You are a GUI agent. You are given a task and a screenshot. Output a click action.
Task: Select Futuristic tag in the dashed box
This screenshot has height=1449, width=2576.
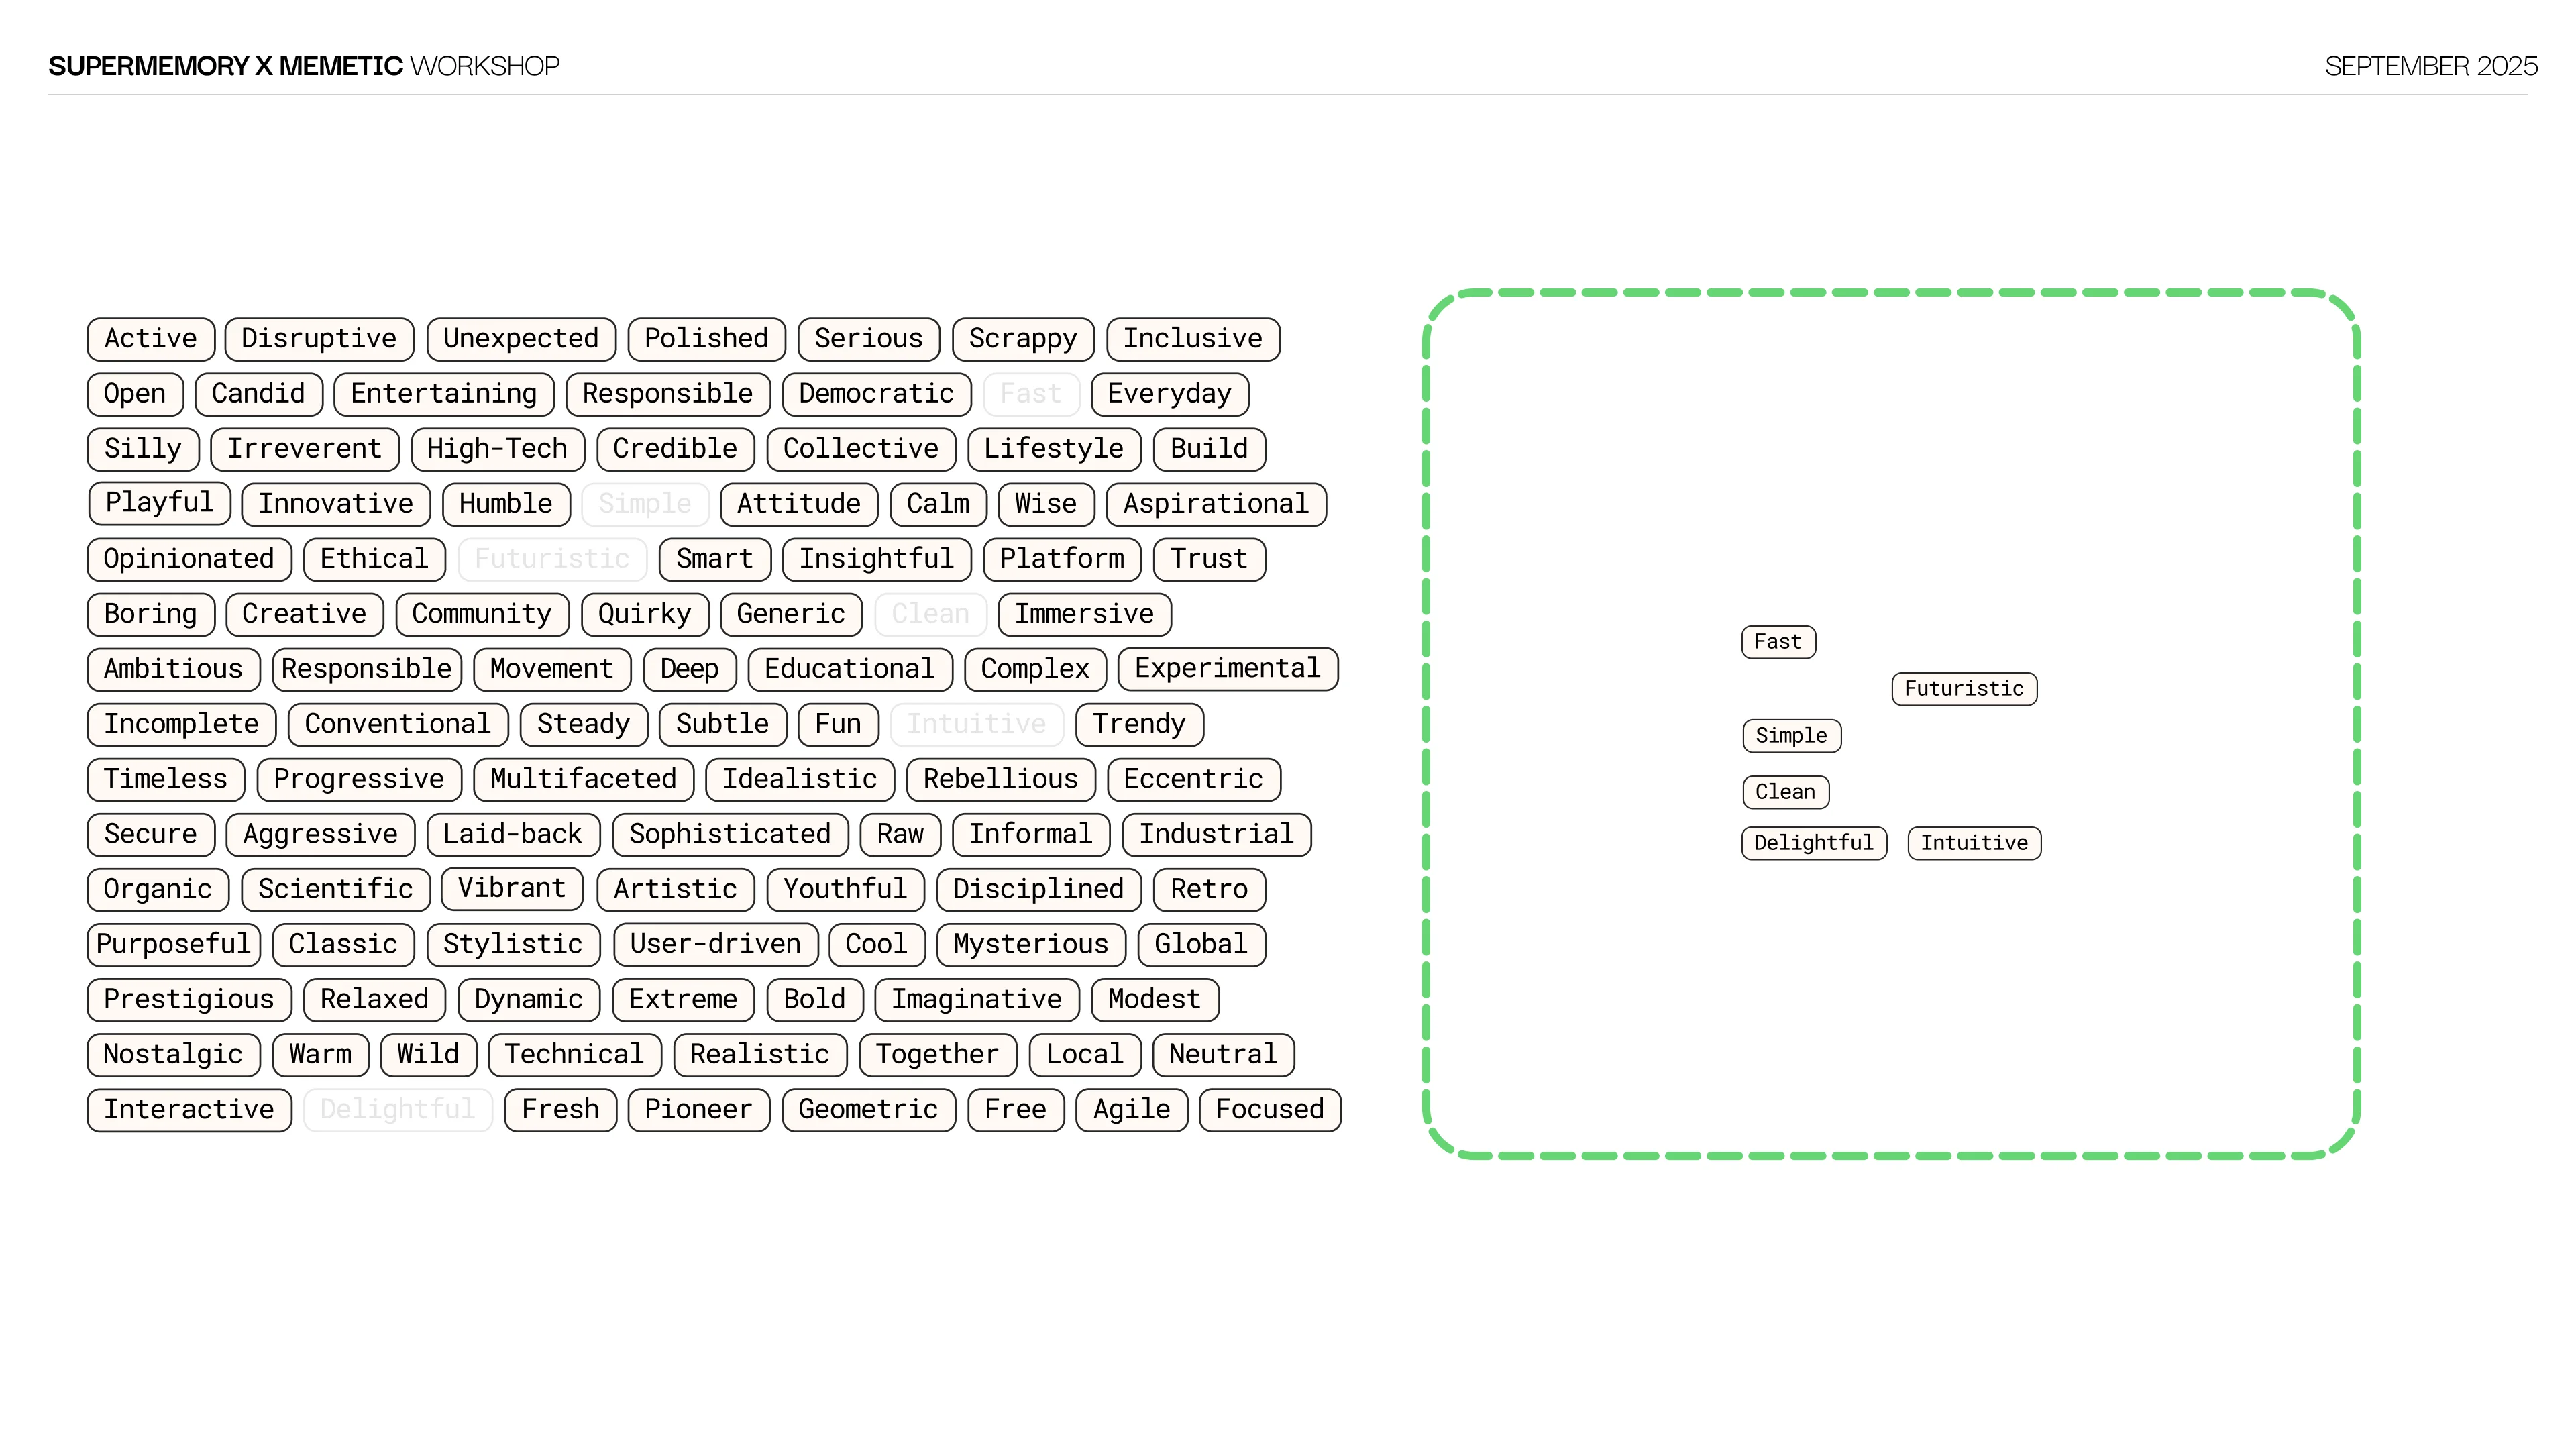(x=1963, y=689)
